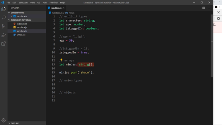Switch to the sandbox.ts editor tab
This screenshot has height=125, width=222.
click(x=56, y=8)
